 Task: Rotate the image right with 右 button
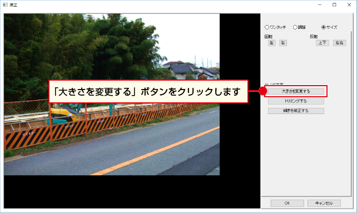click(283, 43)
